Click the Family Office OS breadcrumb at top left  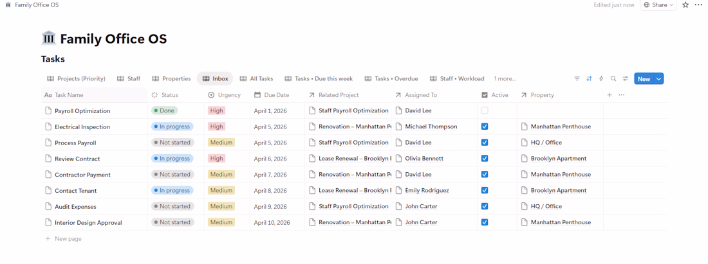32,5
